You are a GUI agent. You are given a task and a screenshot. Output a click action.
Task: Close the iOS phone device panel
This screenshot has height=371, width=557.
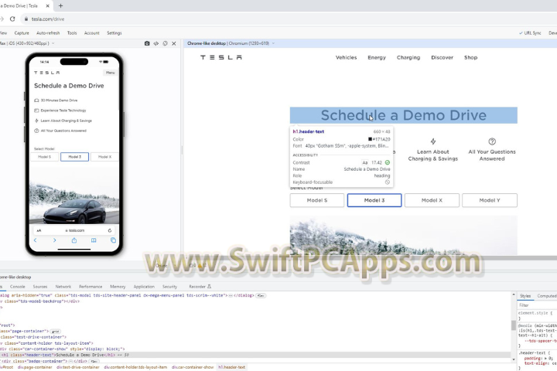pos(174,43)
